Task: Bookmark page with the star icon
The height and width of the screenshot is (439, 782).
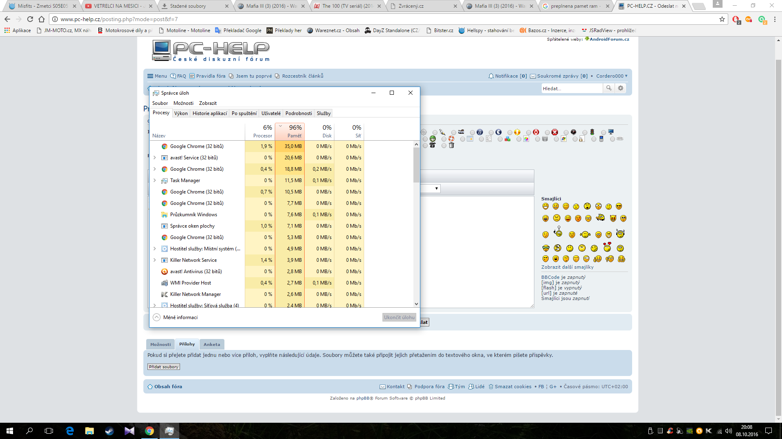Action: (x=722, y=19)
